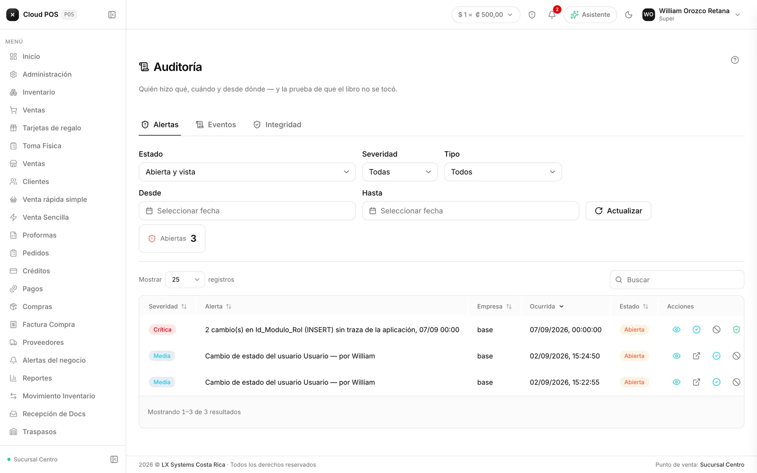This screenshot has width=757, height=473.
Task: Sort the table by Empresa column
Action: tap(494, 307)
